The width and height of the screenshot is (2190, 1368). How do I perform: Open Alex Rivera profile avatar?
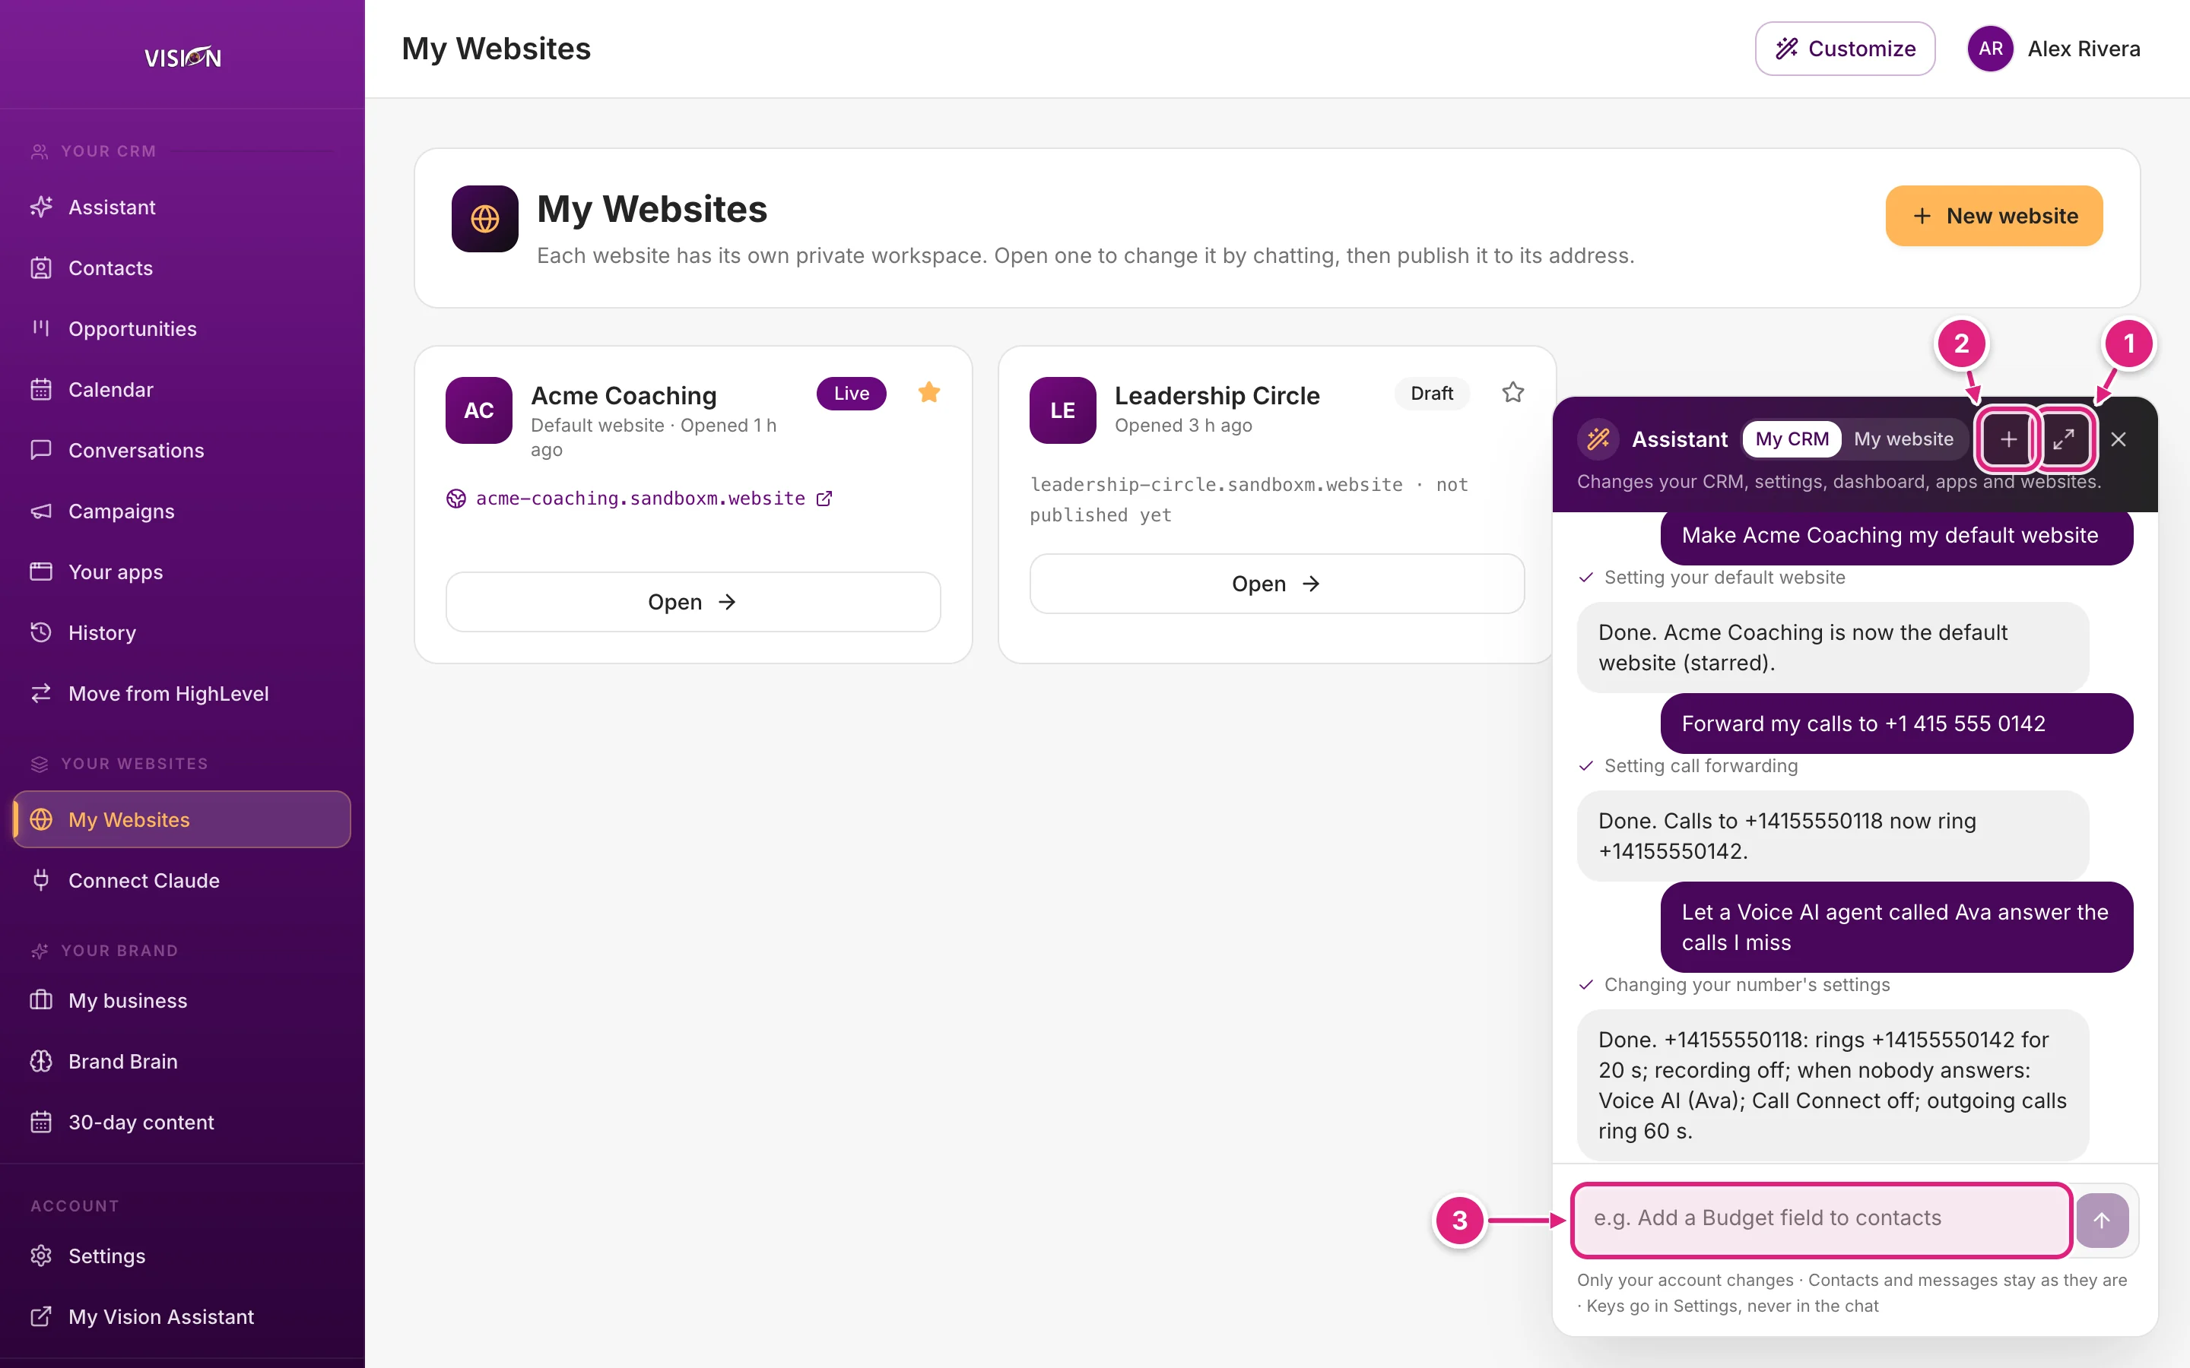click(1990, 49)
